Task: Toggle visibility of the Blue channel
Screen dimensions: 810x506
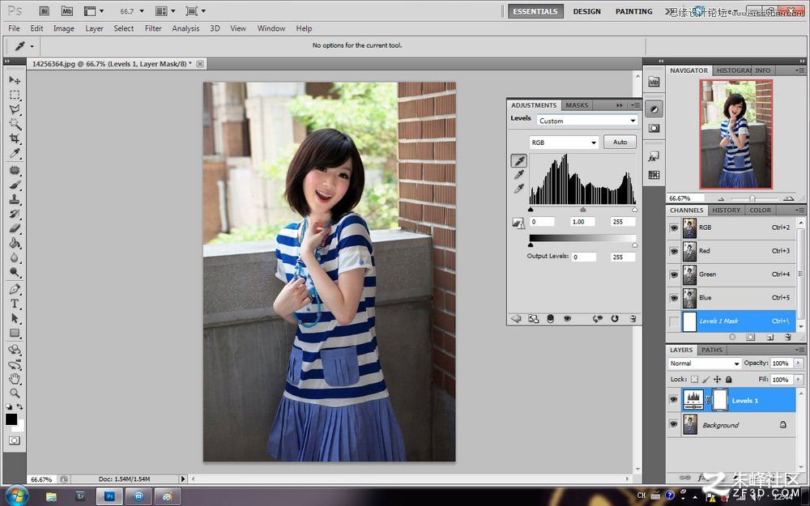Action: coord(674,298)
